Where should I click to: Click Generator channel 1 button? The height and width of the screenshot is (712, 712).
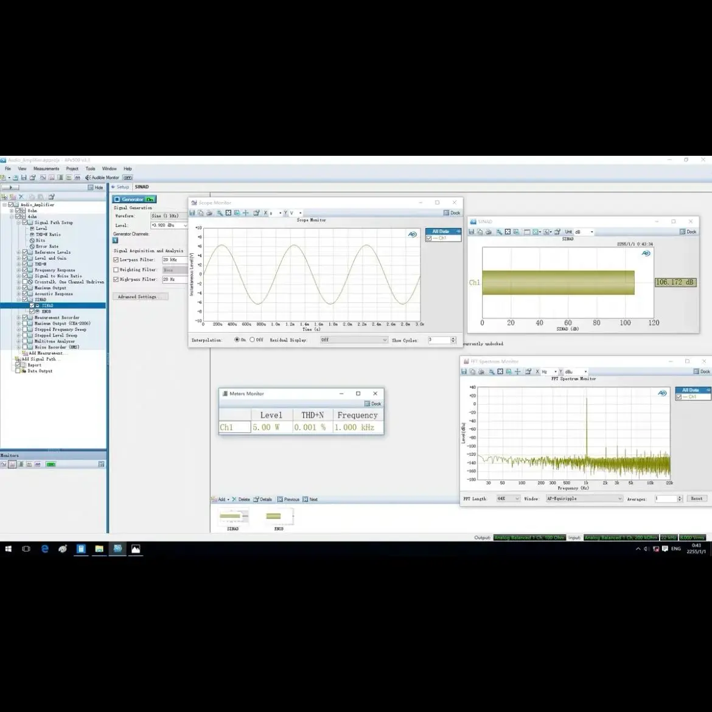(116, 240)
